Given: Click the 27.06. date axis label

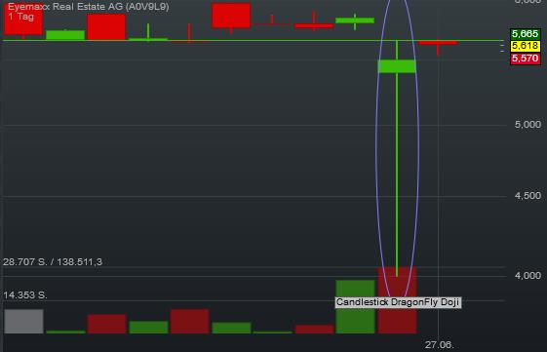Looking at the screenshot, I should (x=439, y=345).
